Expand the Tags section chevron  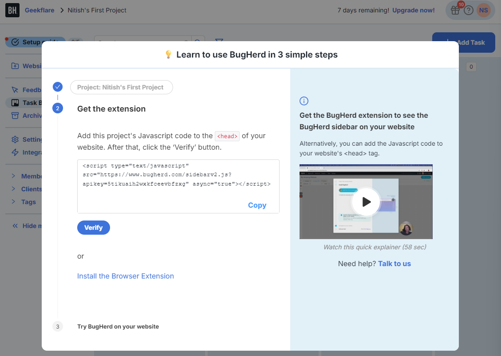13,201
